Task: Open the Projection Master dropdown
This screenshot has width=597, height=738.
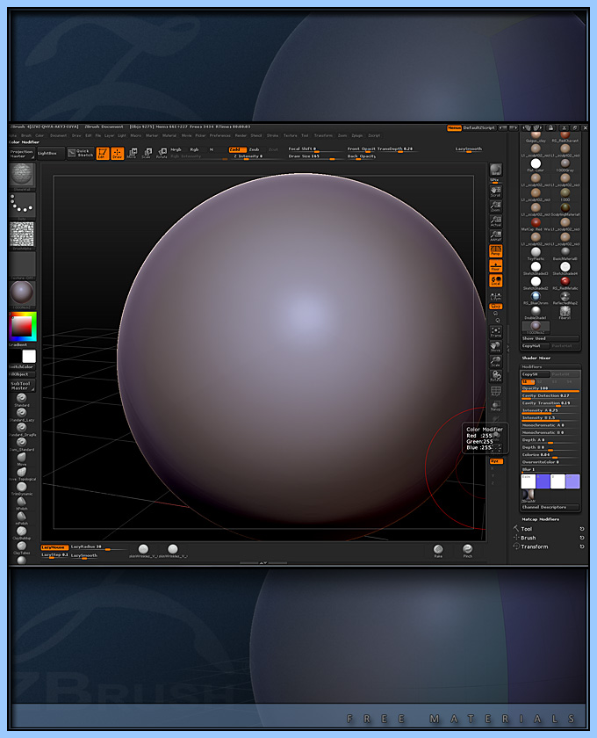Action: pyautogui.click(x=22, y=154)
